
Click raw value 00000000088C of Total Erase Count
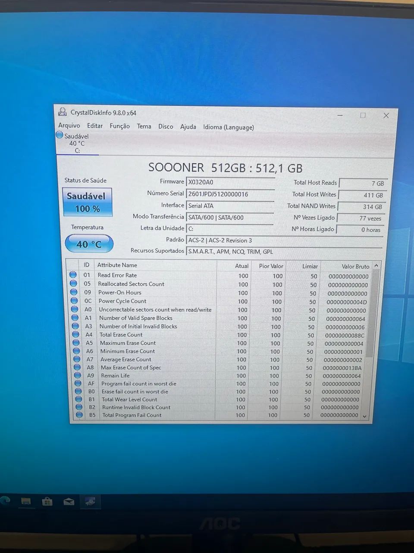[345, 335]
